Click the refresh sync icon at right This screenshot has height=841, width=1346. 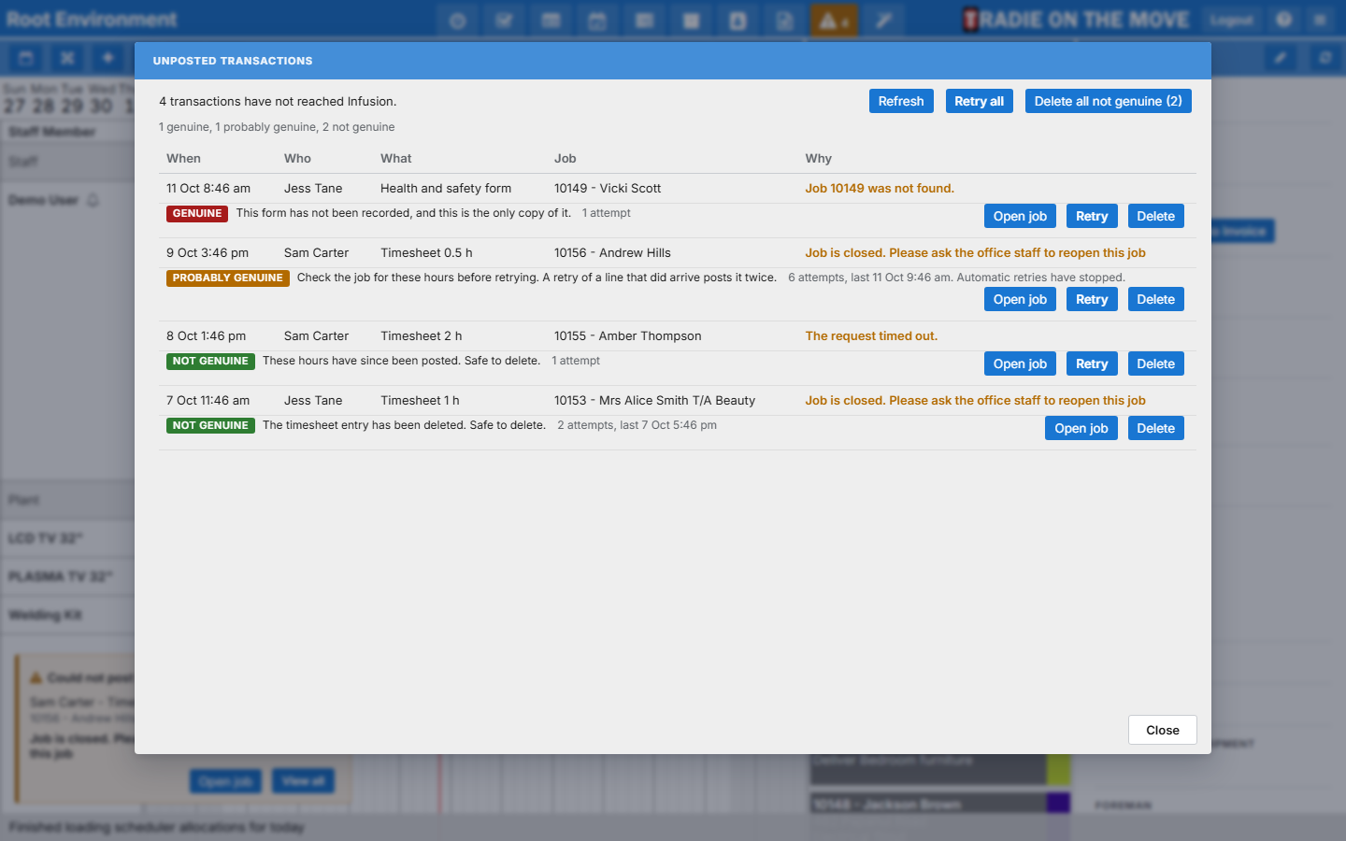pyautogui.click(x=1325, y=58)
